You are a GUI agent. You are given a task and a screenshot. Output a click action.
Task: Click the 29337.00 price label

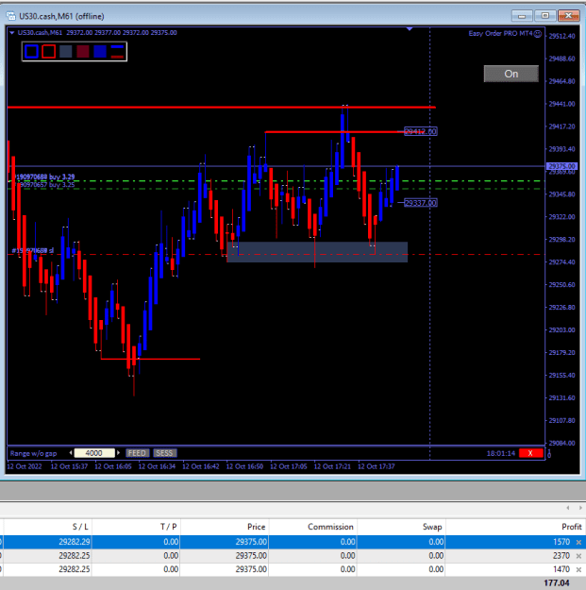[x=421, y=203]
